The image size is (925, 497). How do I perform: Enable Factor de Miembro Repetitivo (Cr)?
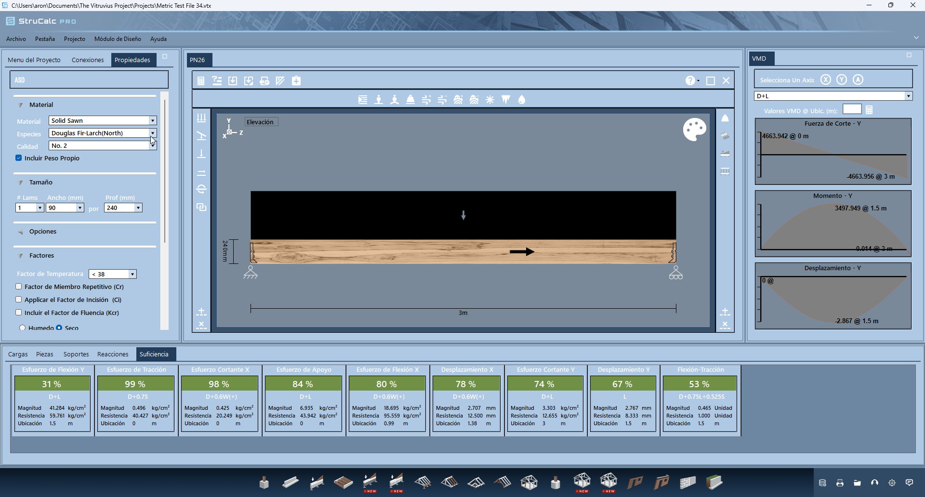[x=19, y=287]
